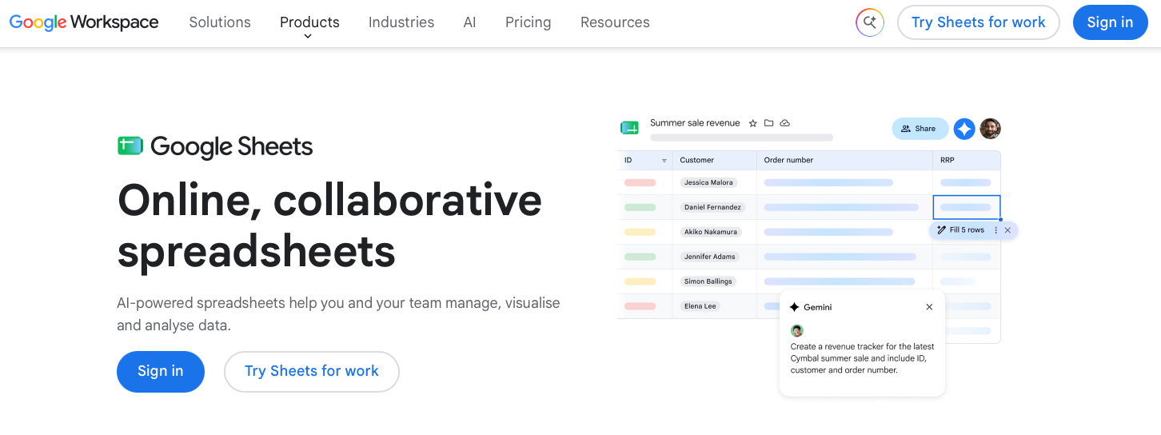Click the order number bar in Jessica Malora row
The width and height of the screenshot is (1161, 435).
(828, 182)
